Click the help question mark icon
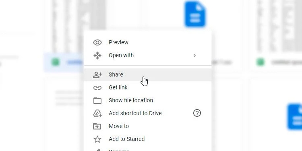Screen dimensions: 302x151 pos(197,113)
